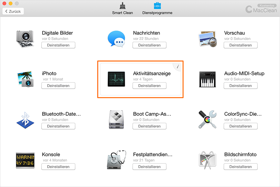This screenshot has width=280, height=187.
Task: Select the Bildschirmfoto scissors icon
Action: [208, 160]
